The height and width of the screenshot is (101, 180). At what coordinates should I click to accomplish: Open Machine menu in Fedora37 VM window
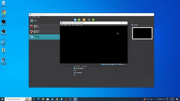point(66,25)
